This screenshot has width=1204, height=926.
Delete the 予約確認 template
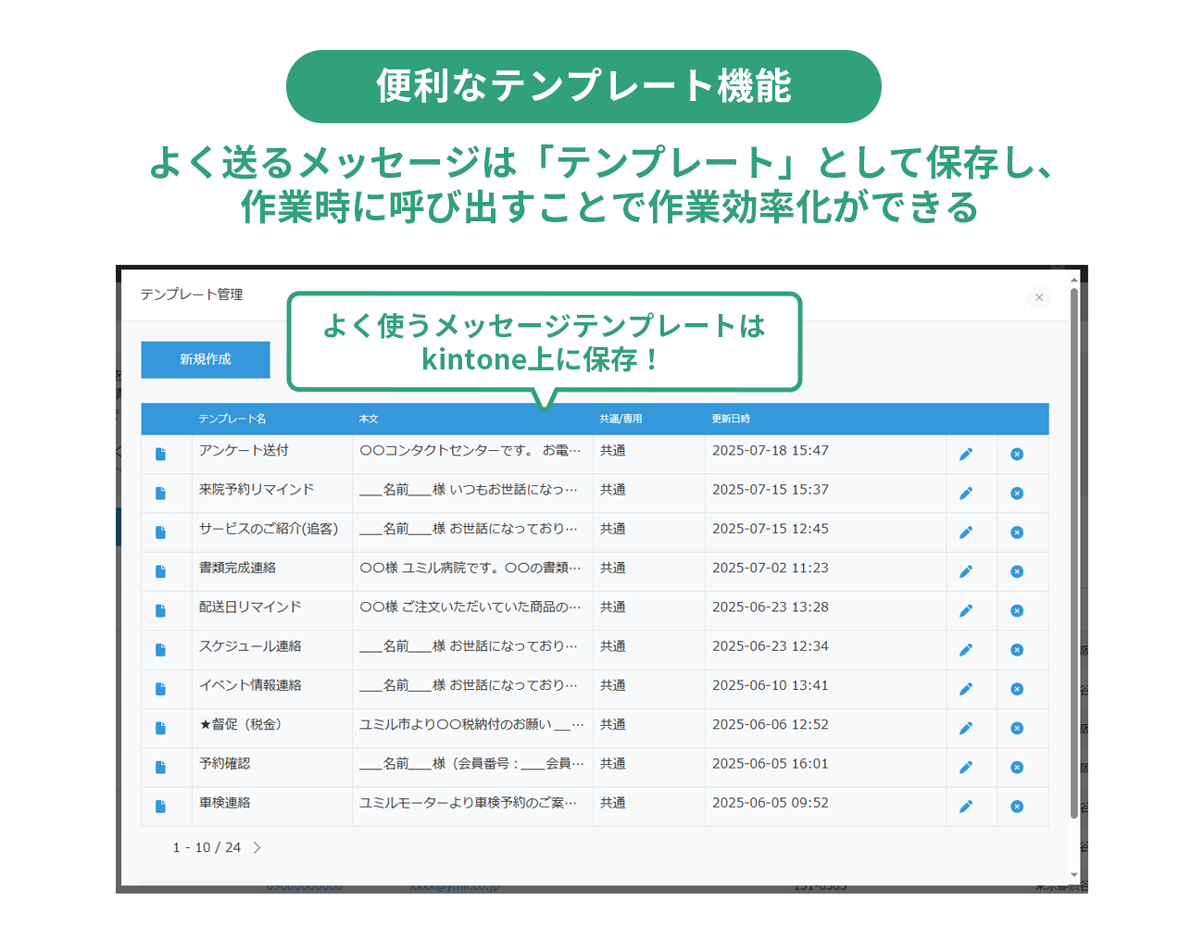[1017, 768]
